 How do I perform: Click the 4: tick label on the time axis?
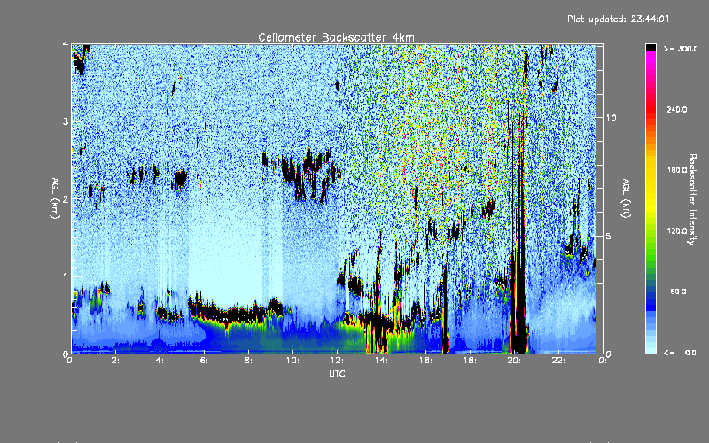[160, 361]
